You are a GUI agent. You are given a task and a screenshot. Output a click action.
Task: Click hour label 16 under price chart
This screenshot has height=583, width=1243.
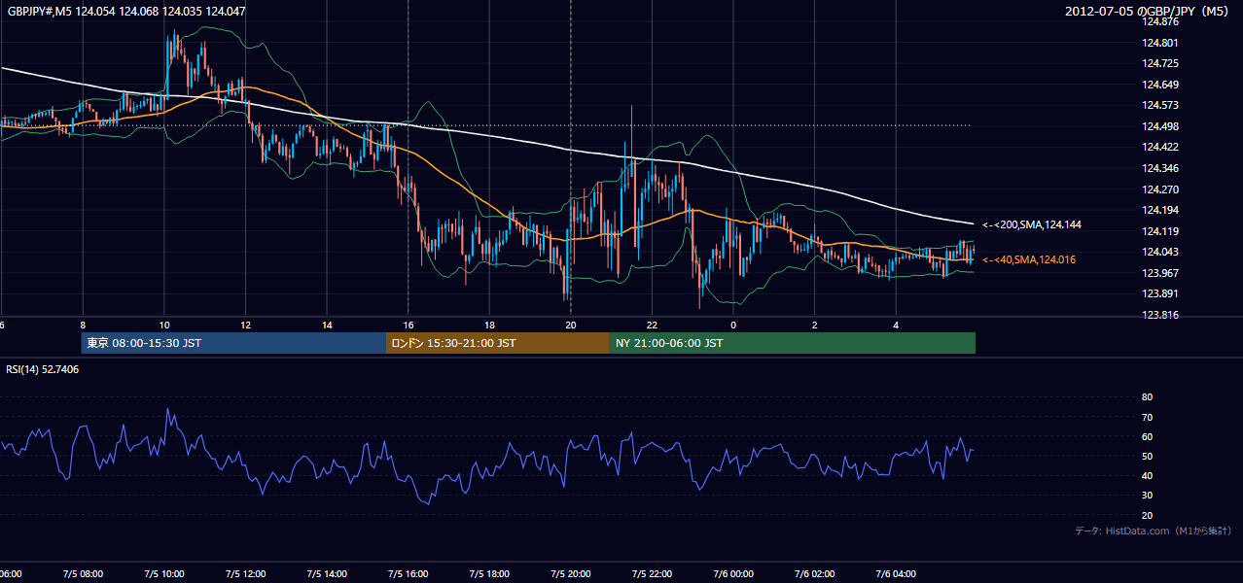[408, 326]
